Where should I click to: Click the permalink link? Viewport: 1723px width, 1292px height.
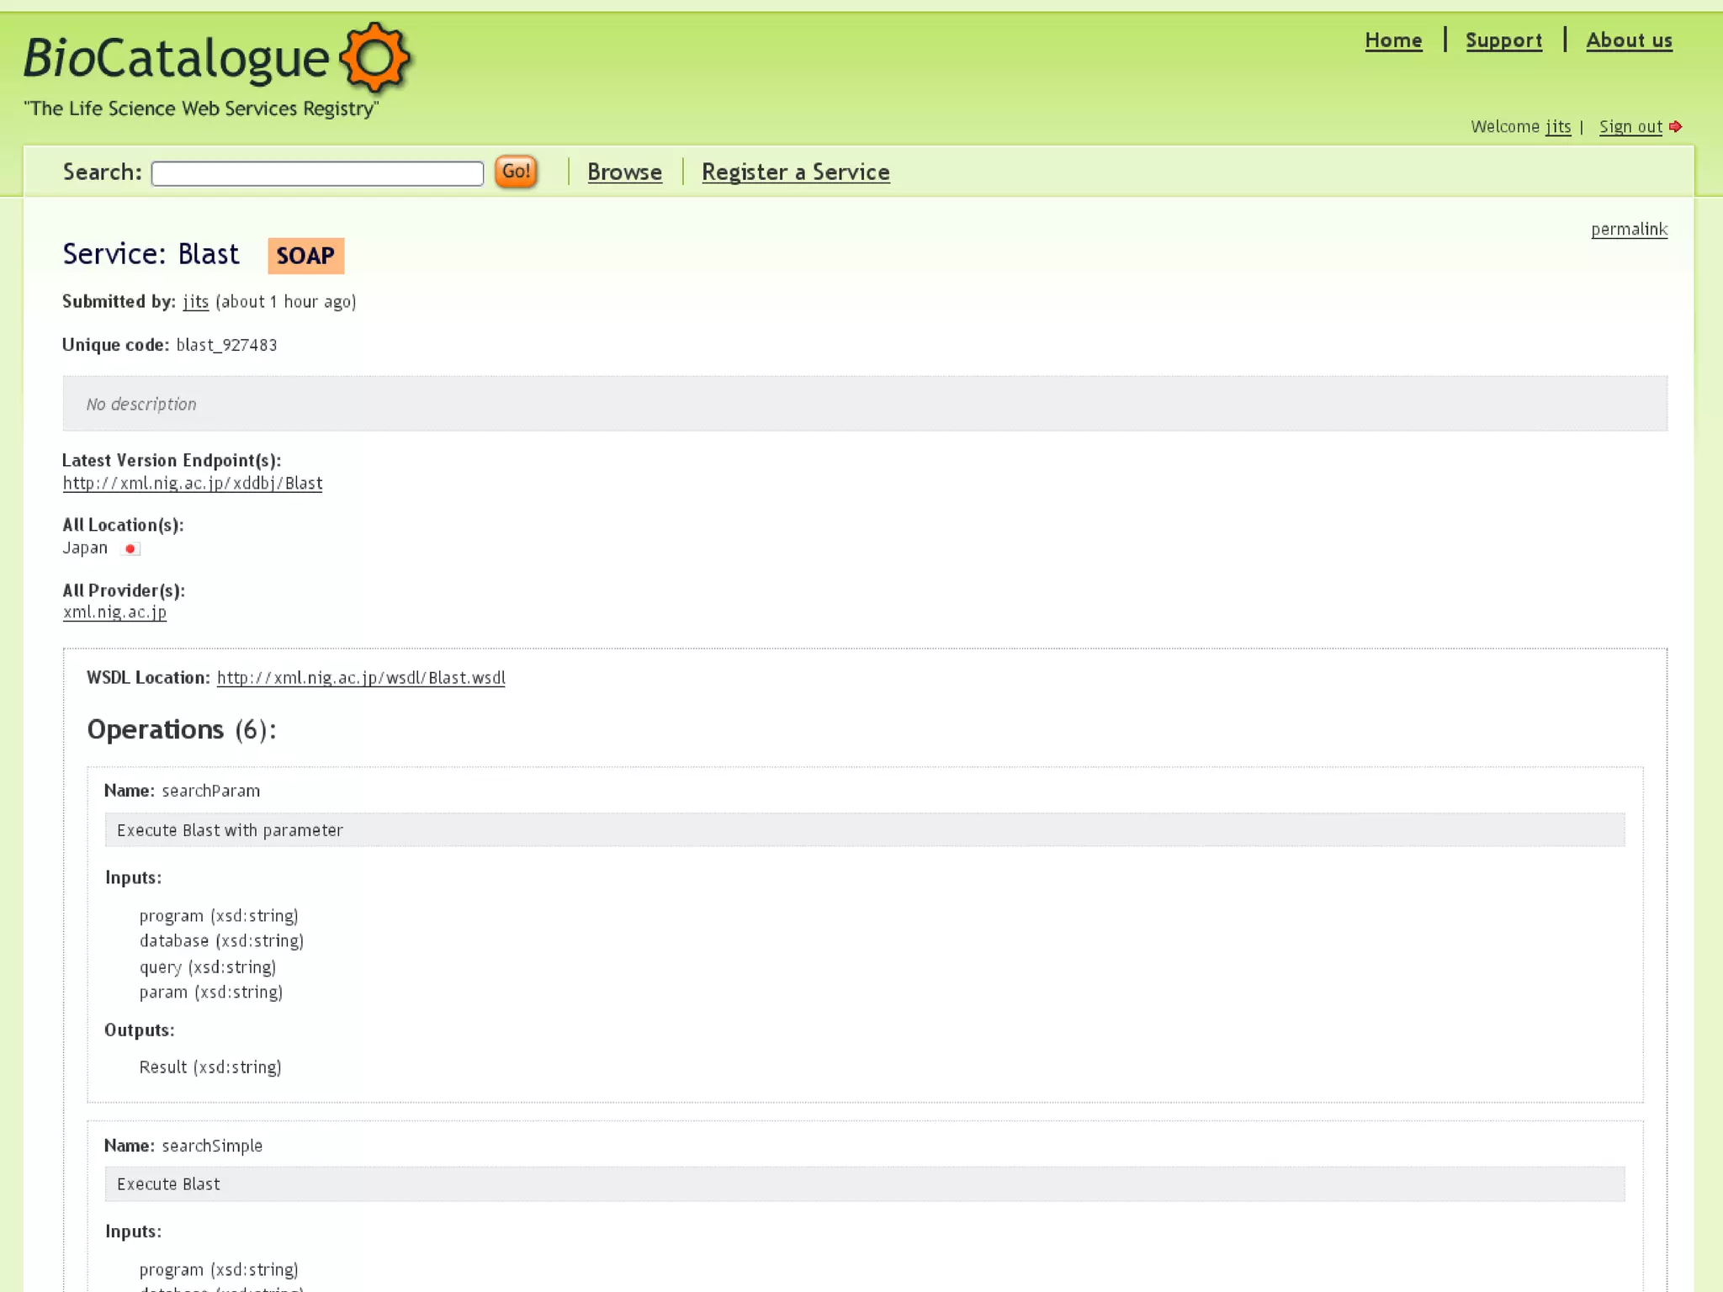(1629, 229)
